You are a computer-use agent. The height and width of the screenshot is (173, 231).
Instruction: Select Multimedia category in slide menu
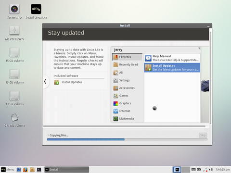tap(127, 119)
